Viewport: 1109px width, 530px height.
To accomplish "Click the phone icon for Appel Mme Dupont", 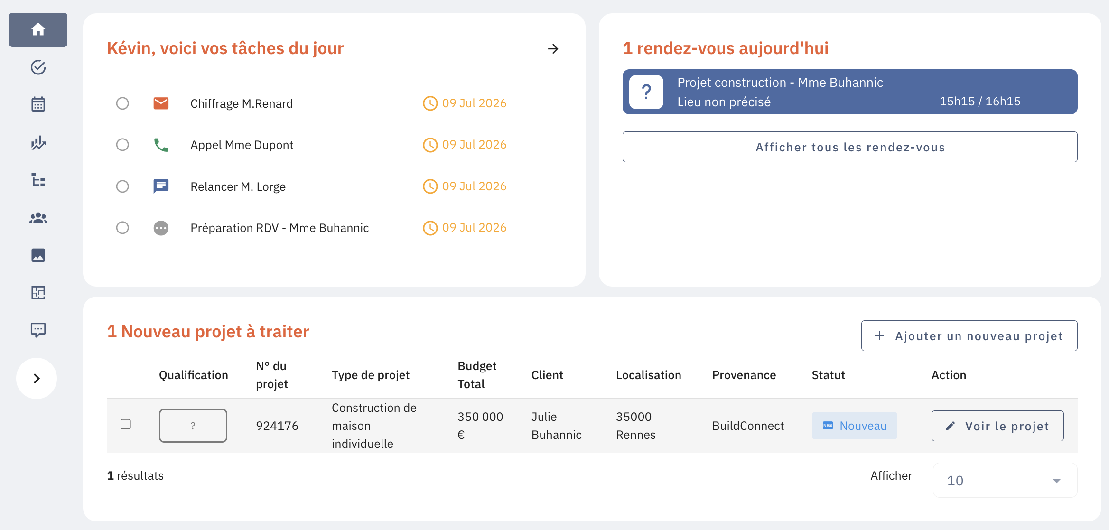I will pos(161,145).
